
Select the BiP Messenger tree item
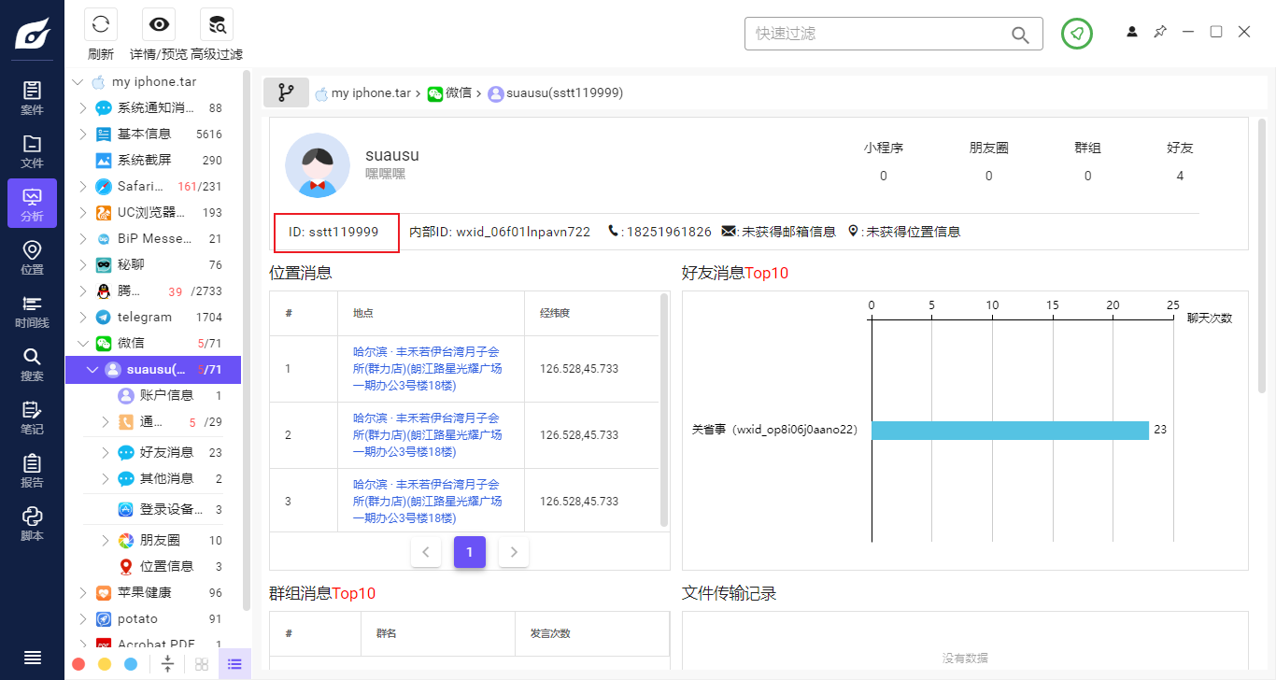(x=153, y=239)
